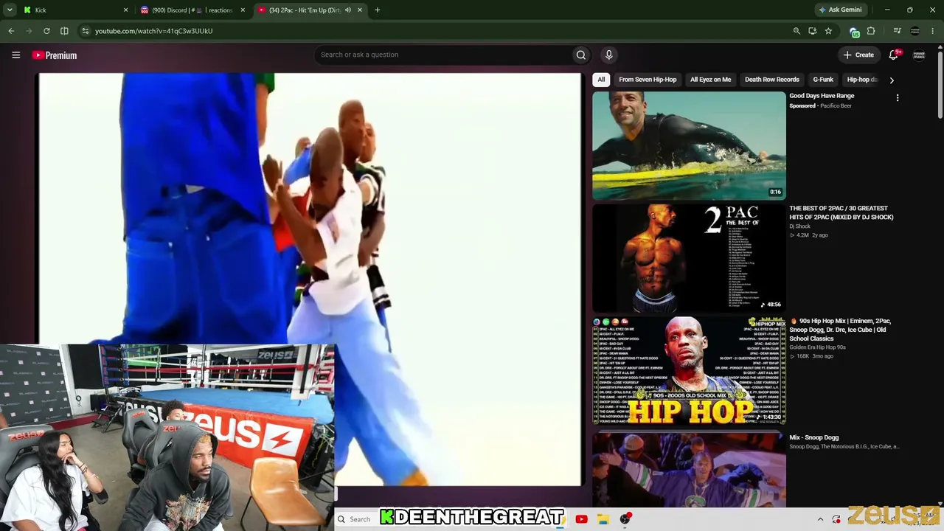The width and height of the screenshot is (944, 531).
Task: Go back with the browser back arrow
Action: (x=11, y=31)
